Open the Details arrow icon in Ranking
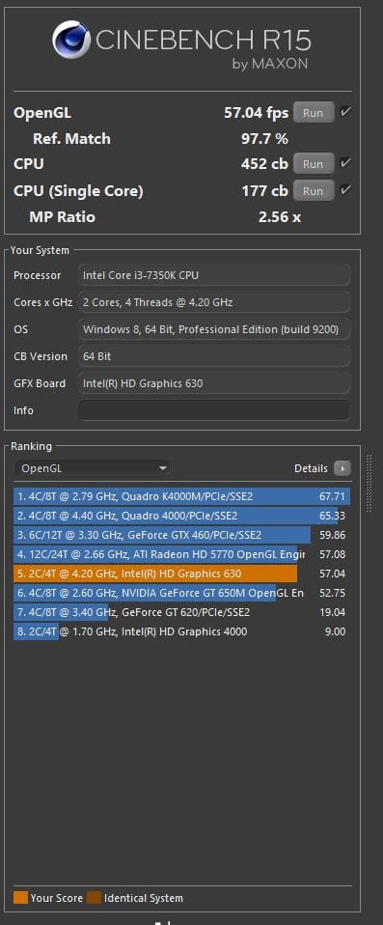The height and width of the screenshot is (925, 383). pyautogui.click(x=342, y=468)
